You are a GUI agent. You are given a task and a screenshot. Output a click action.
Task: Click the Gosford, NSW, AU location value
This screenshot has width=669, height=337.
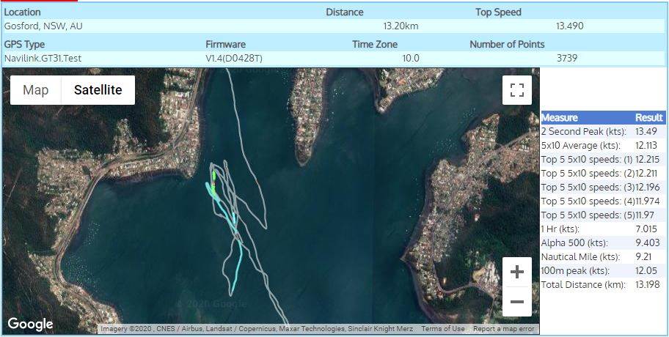(x=43, y=26)
